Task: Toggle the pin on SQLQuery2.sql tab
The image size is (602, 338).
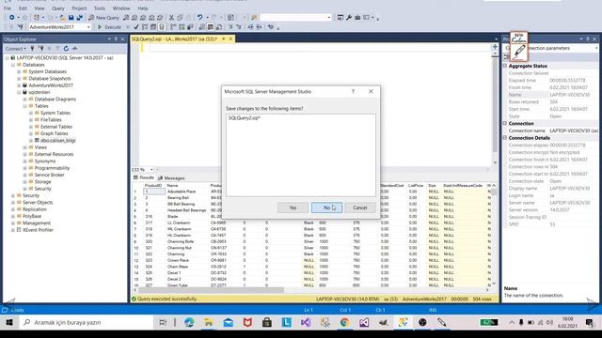Action: pyautogui.click(x=224, y=38)
